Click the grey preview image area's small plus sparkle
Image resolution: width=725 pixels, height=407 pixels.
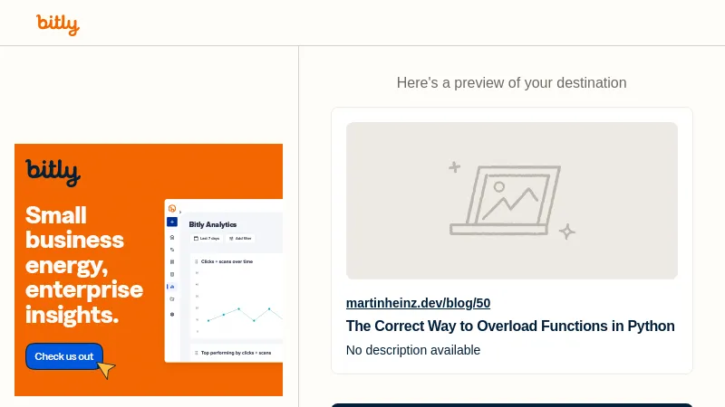click(x=455, y=167)
